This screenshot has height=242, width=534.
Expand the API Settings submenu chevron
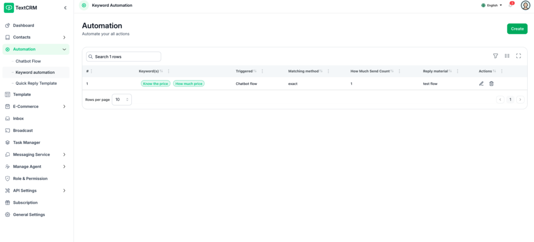64,190
